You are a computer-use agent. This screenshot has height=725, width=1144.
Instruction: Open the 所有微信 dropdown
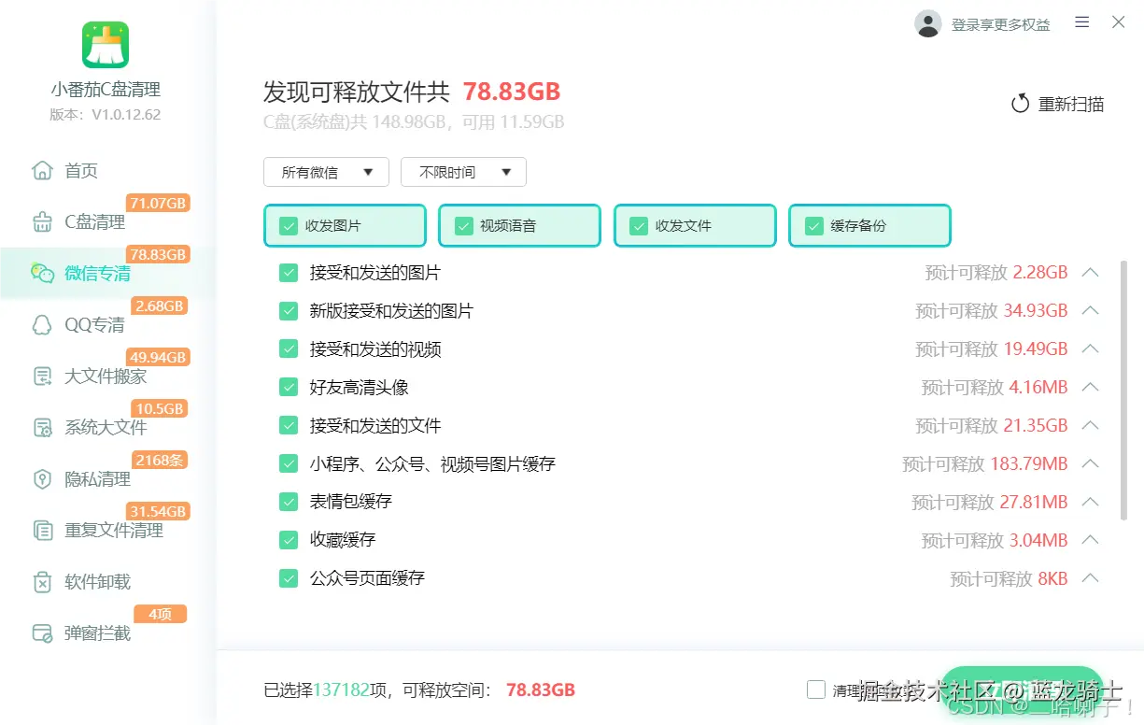pos(326,172)
